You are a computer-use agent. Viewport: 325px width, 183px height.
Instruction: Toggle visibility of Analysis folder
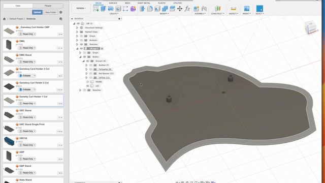[x=81, y=40]
